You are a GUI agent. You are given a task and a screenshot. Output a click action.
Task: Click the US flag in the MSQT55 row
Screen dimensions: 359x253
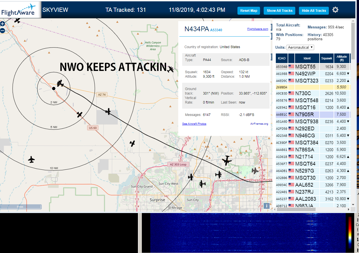[x=291, y=67]
